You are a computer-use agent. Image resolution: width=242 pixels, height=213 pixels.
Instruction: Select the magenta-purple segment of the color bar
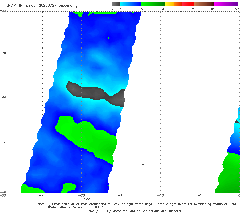click(x=226, y=4)
